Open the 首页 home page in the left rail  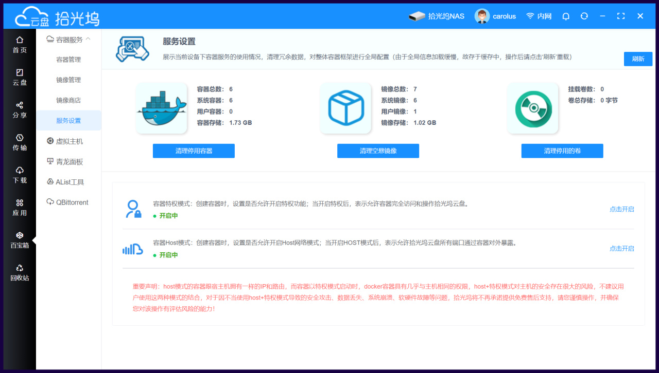tap(20, 45)
